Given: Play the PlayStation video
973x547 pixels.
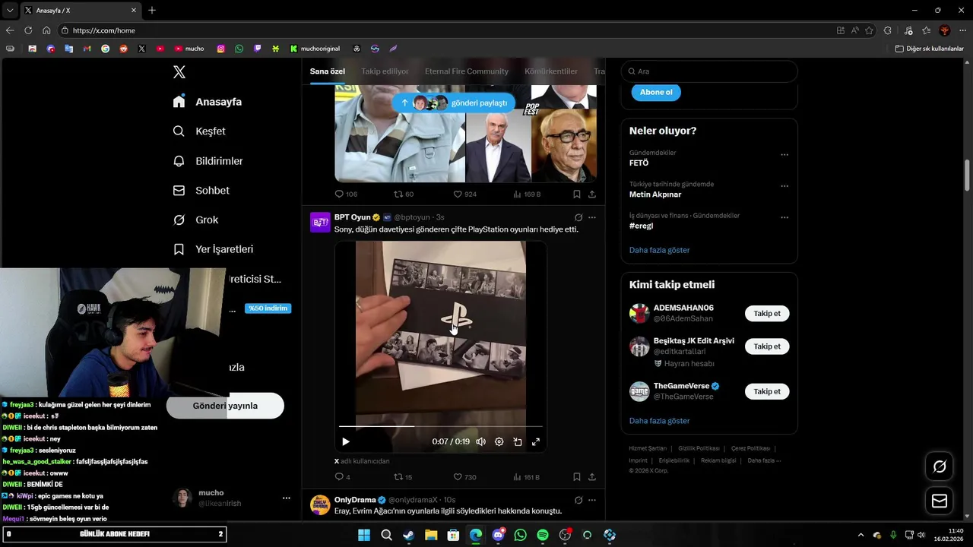Looking at the screenshot, I should coord(346,441).
